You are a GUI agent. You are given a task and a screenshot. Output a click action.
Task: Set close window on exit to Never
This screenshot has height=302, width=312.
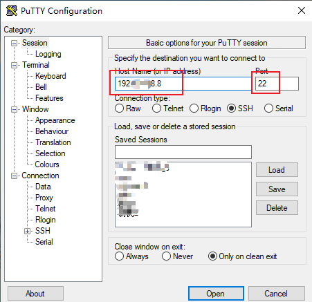coord(166,256)
